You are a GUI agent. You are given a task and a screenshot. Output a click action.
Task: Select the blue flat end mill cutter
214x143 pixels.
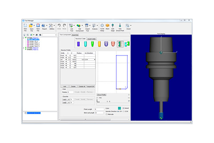tap(78, 44)
